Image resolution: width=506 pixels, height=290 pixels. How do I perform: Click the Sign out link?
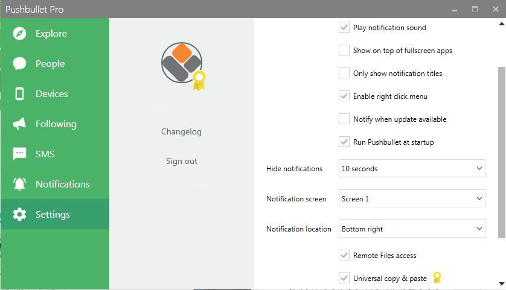point(181,161)
